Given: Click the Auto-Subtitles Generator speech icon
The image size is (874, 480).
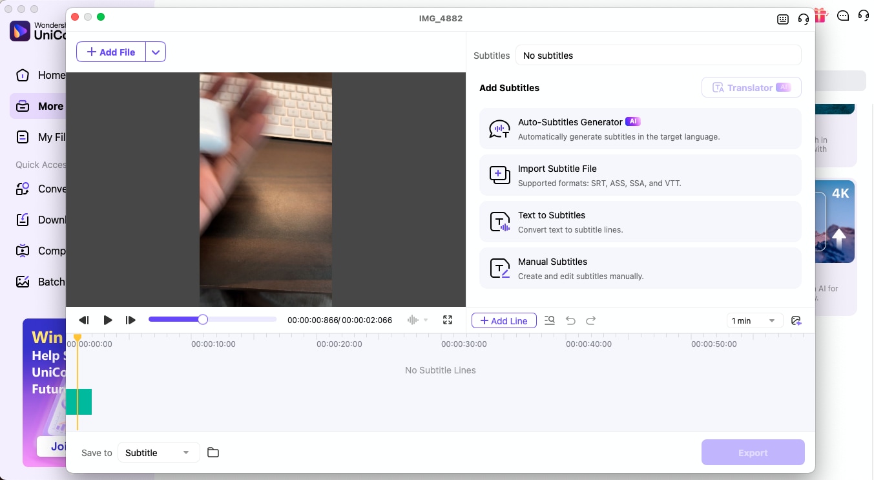Looking at the screenshot, I should click(499, 129).
